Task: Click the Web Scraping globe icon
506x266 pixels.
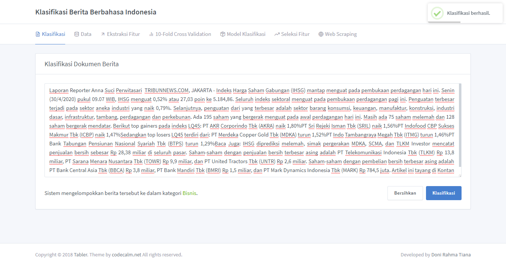Action: pos(321,34)
